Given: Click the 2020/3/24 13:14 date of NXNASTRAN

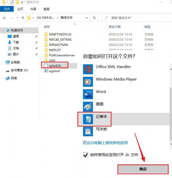Looking at the screenshot, I should (120, 45).
